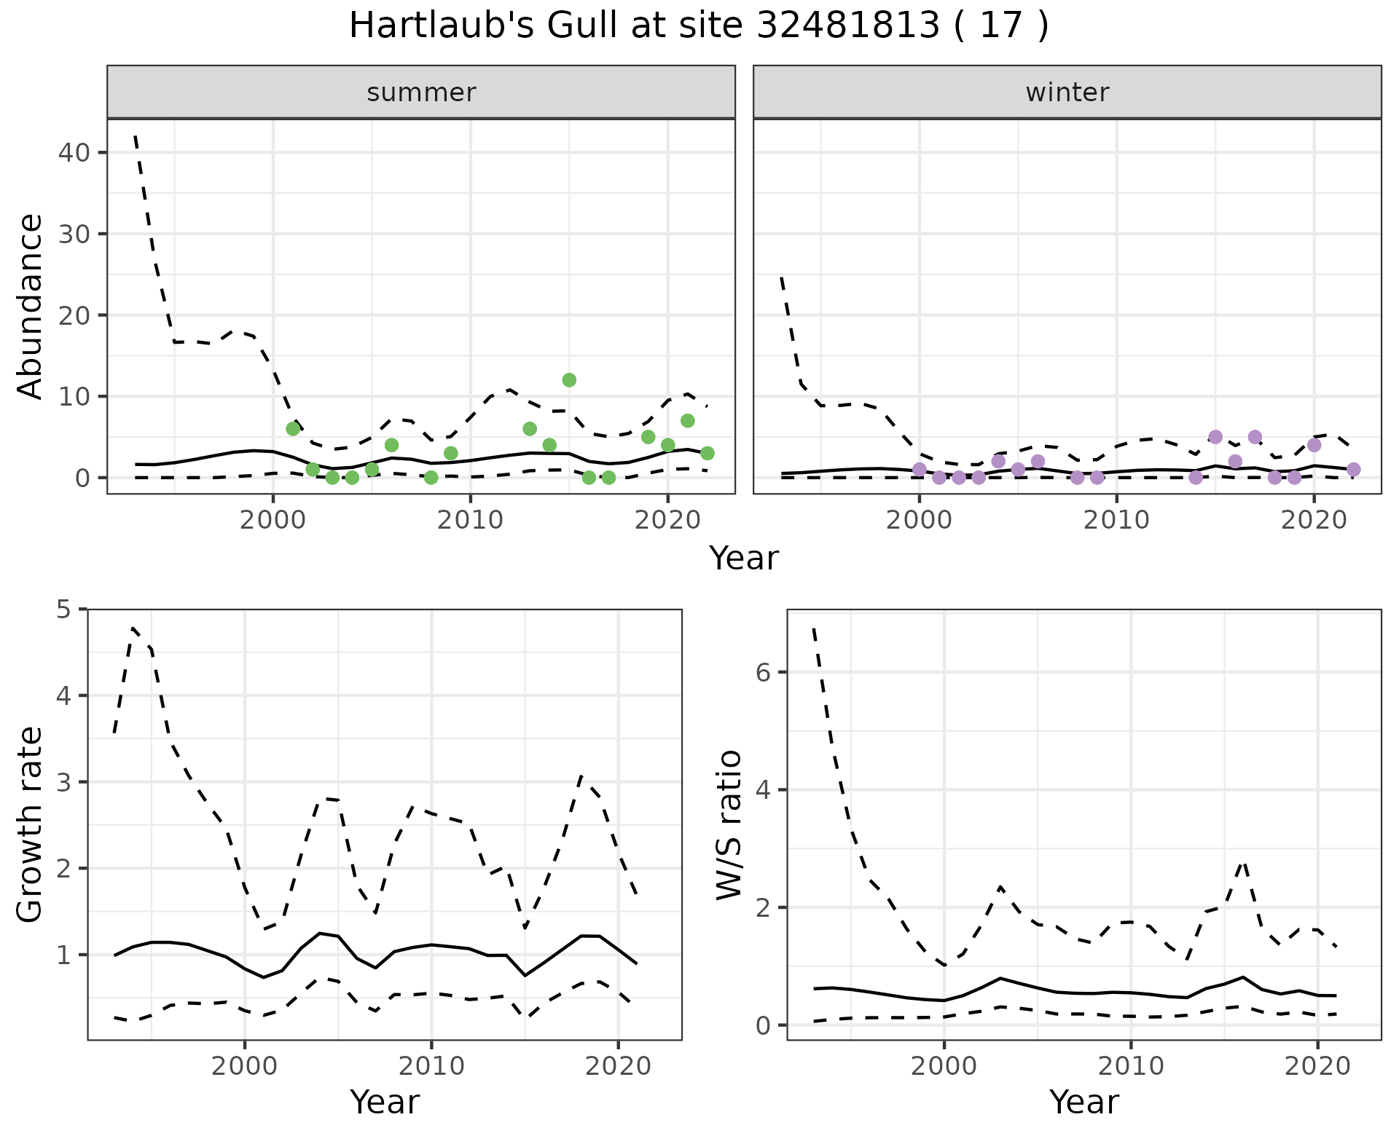
Task: Click the Year label below W/S ratio plot
Action: click(1084, 1103)
